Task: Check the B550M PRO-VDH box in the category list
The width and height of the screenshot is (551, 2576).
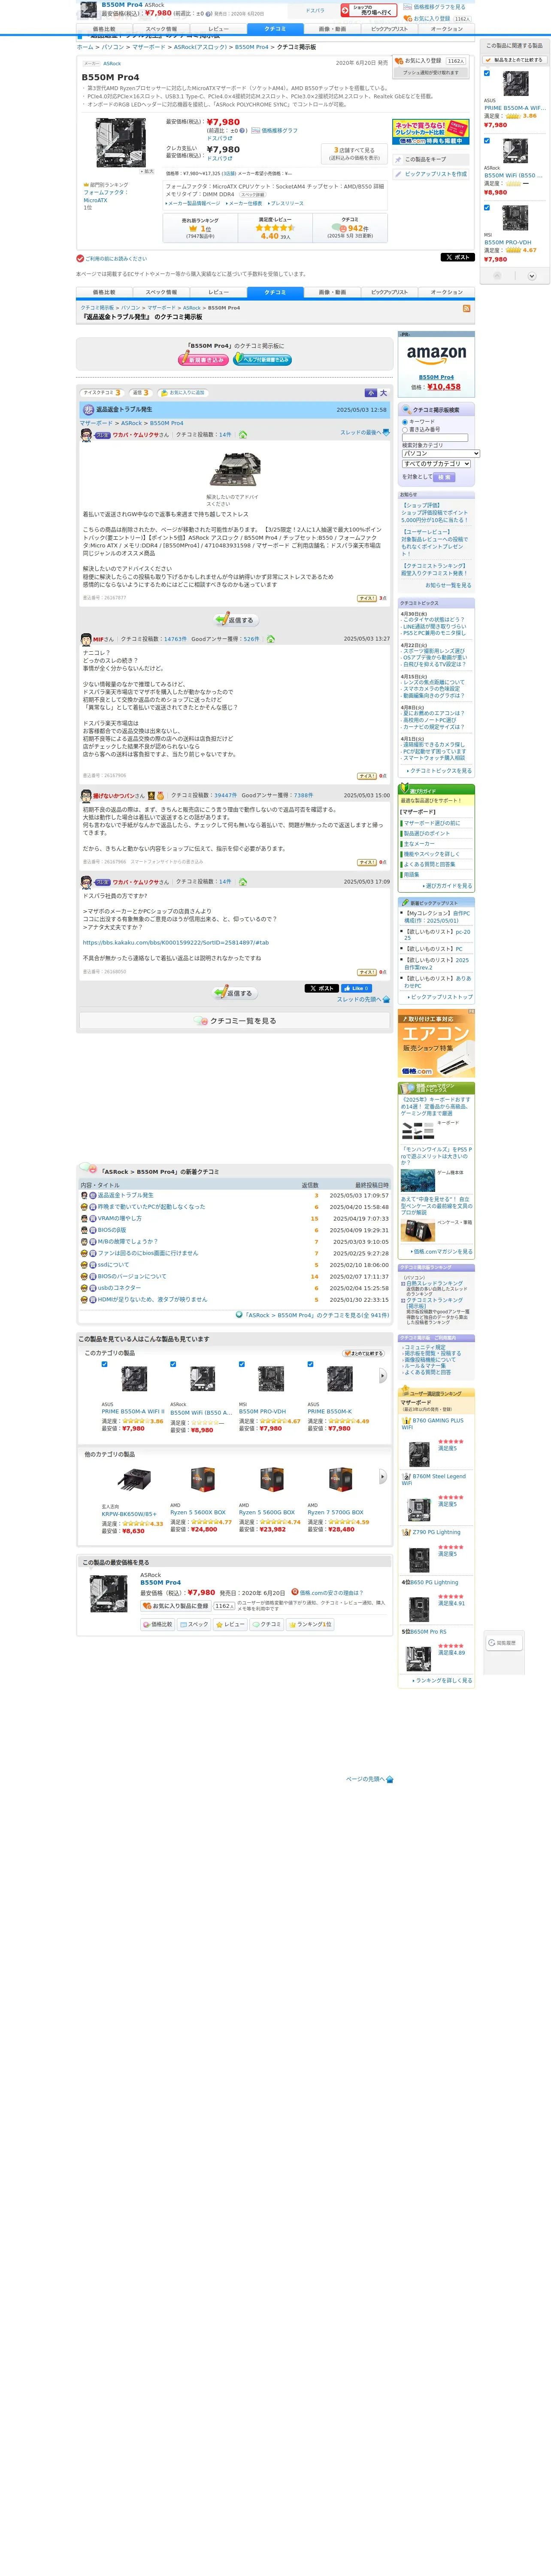Action: pos(242,1364)
